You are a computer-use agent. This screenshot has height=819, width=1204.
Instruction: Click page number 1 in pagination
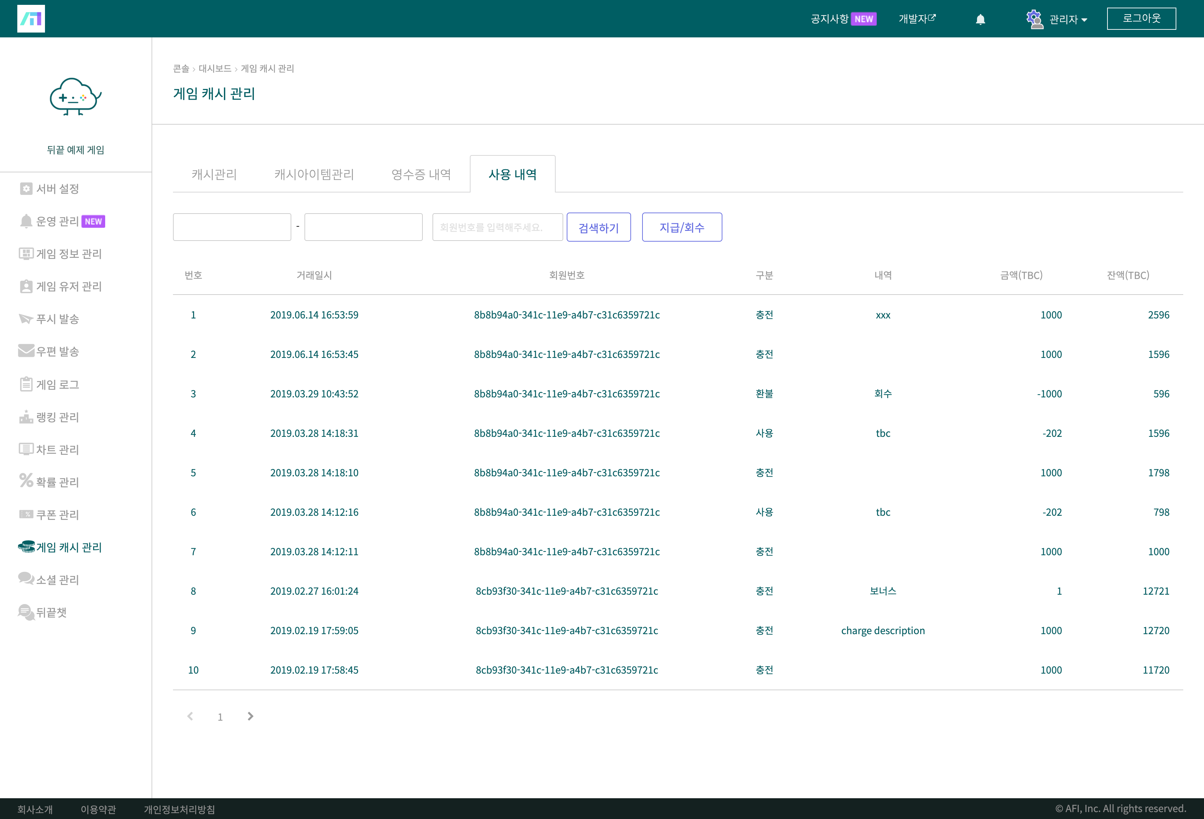point(220,717)
